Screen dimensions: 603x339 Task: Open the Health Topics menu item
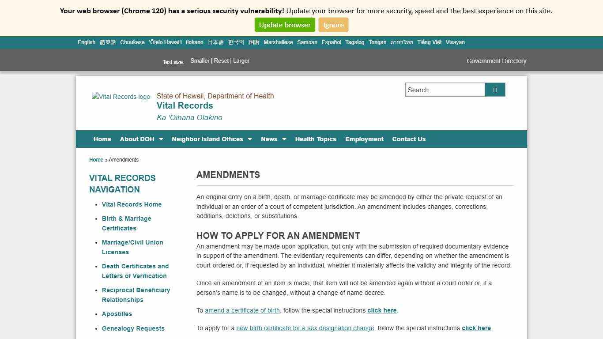(316, 139)
